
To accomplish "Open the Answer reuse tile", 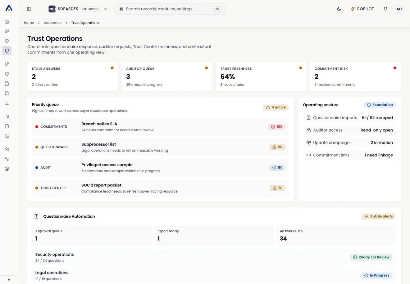I will click(x=336, y=236).
